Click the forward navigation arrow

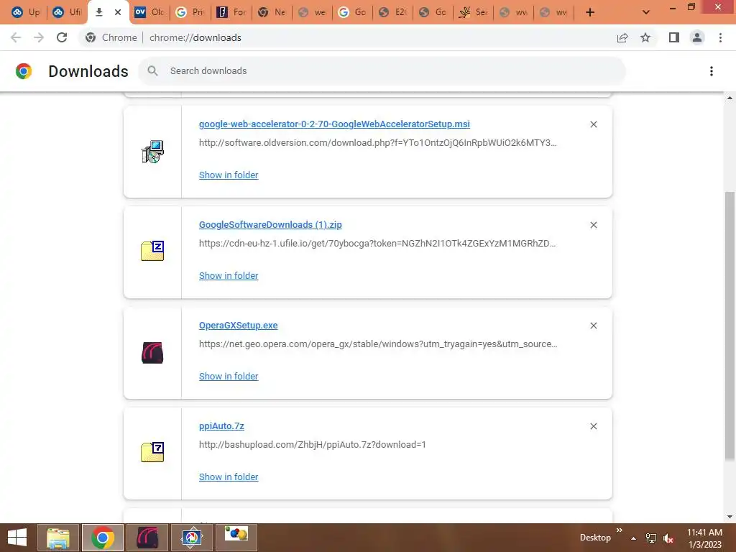[x=39, y=37]
